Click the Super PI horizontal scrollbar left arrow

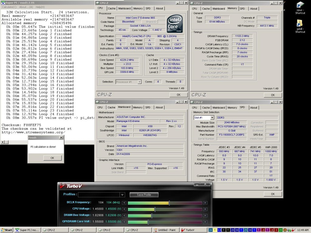click(2, 142)
